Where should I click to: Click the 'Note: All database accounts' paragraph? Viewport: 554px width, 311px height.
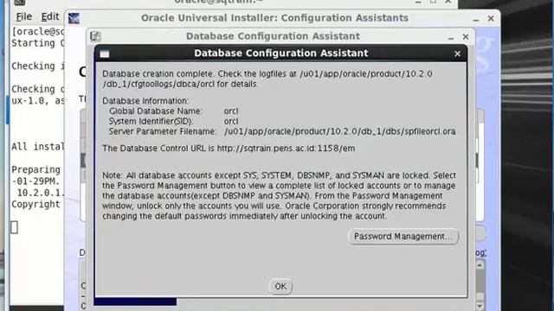[279, 196]
